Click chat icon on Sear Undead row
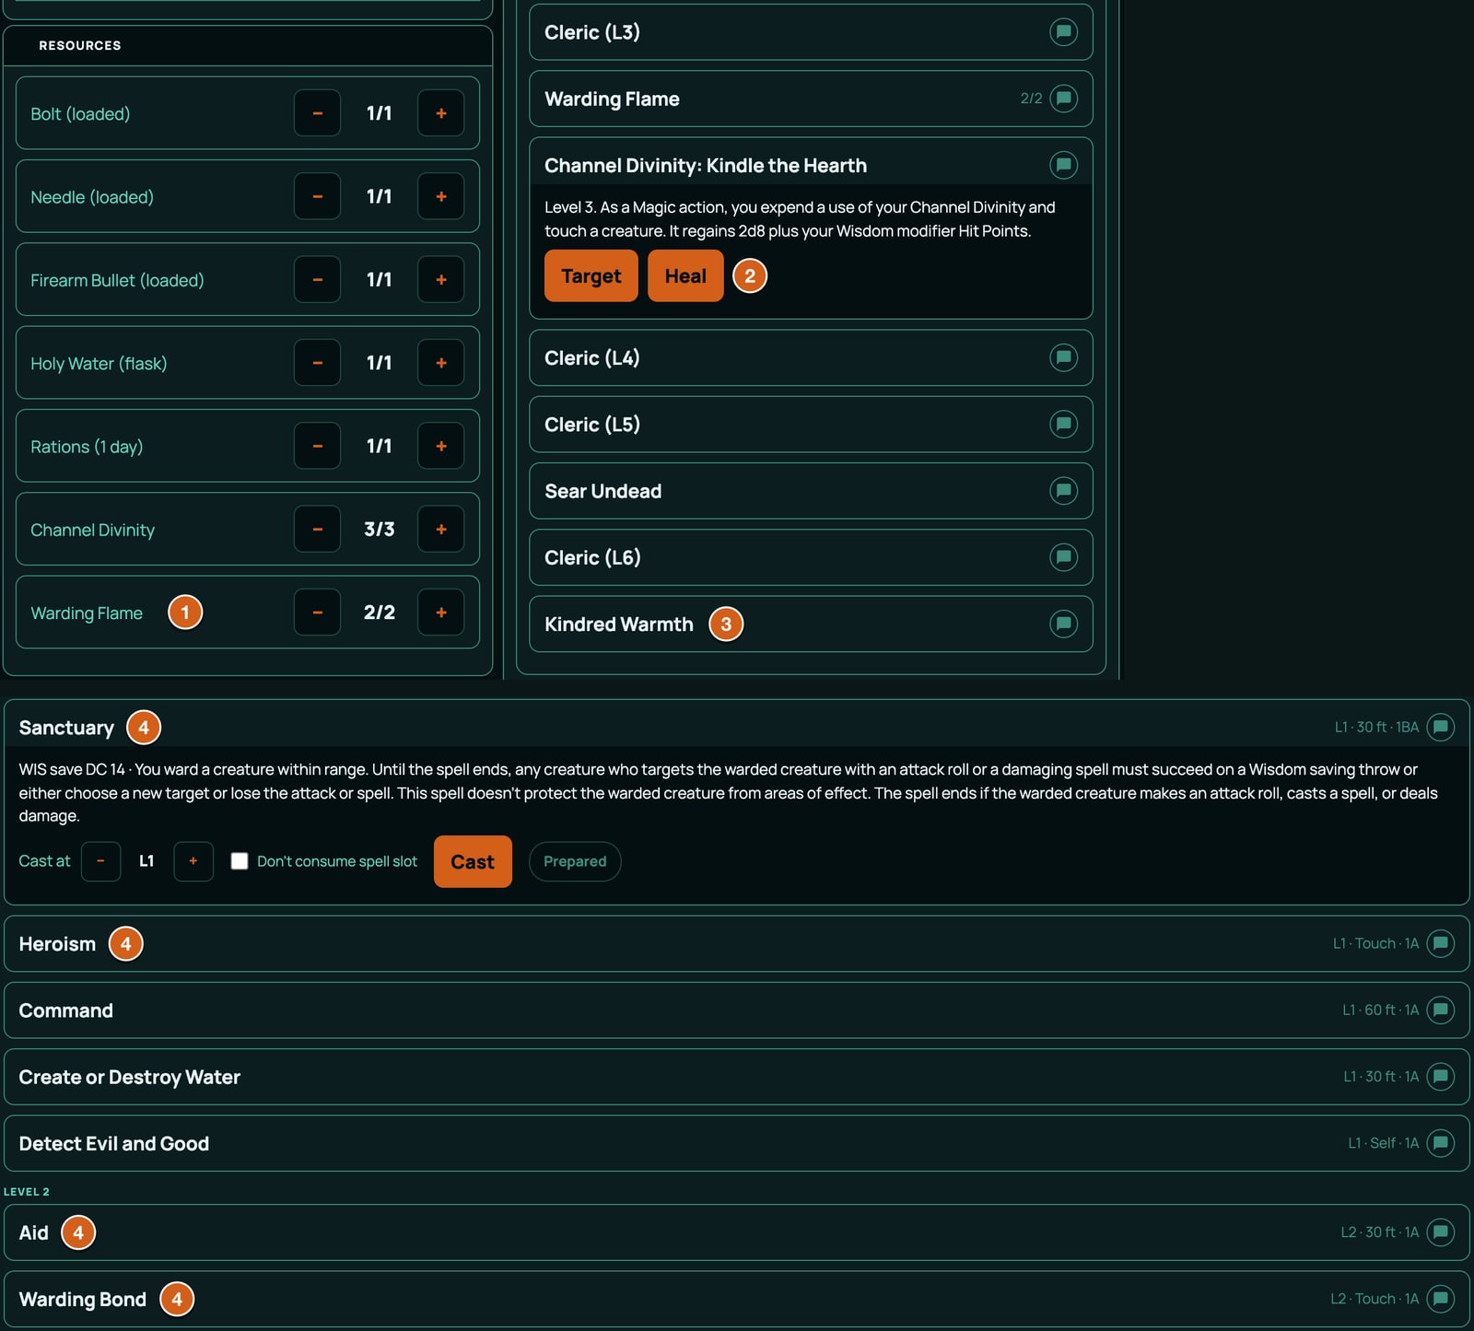Screen dimensions: 1474x1331 [1063, 490]
